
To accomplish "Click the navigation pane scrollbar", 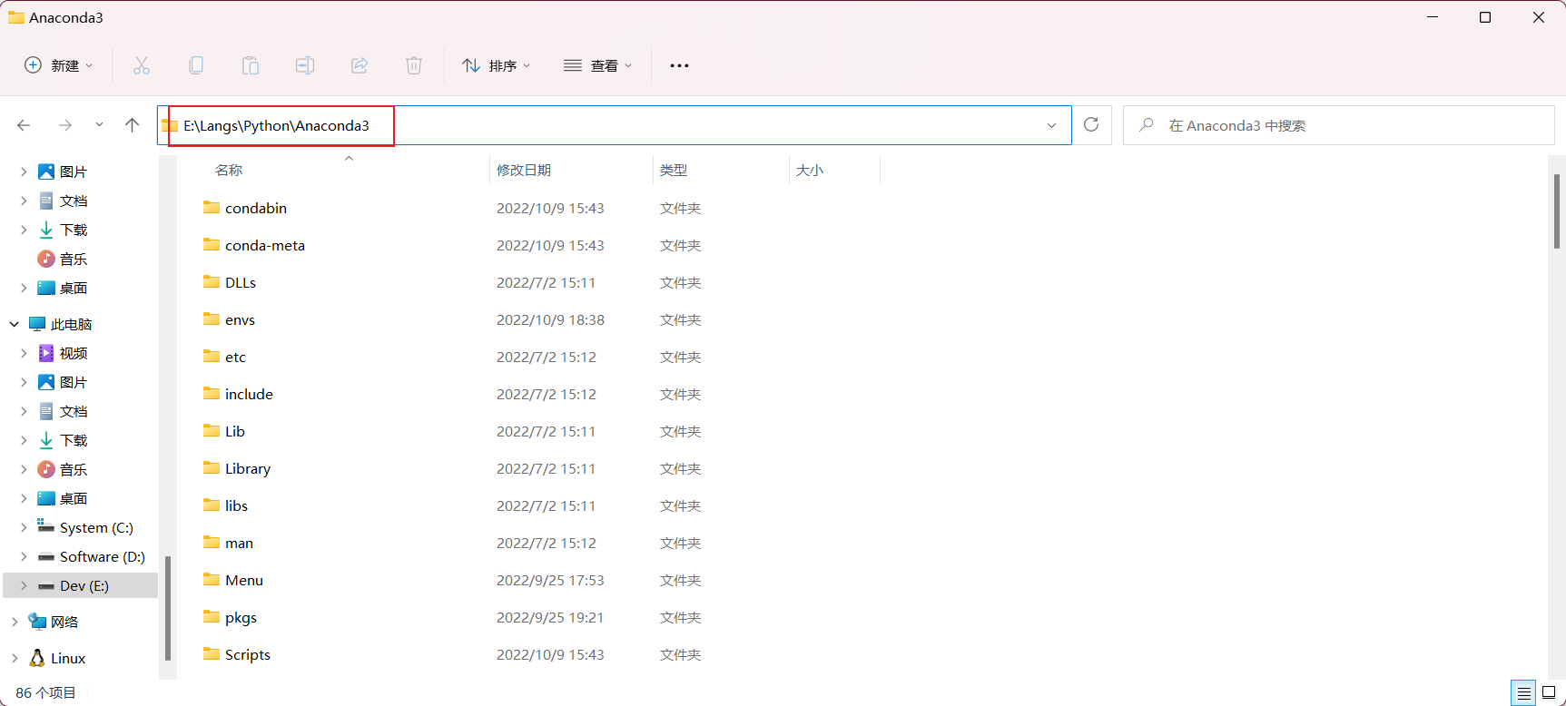I will tap(168, 608).
